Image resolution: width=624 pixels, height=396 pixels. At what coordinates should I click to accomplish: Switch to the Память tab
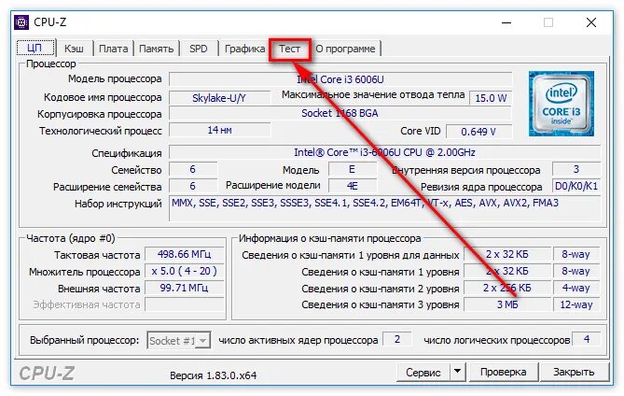tap(156, 49)
